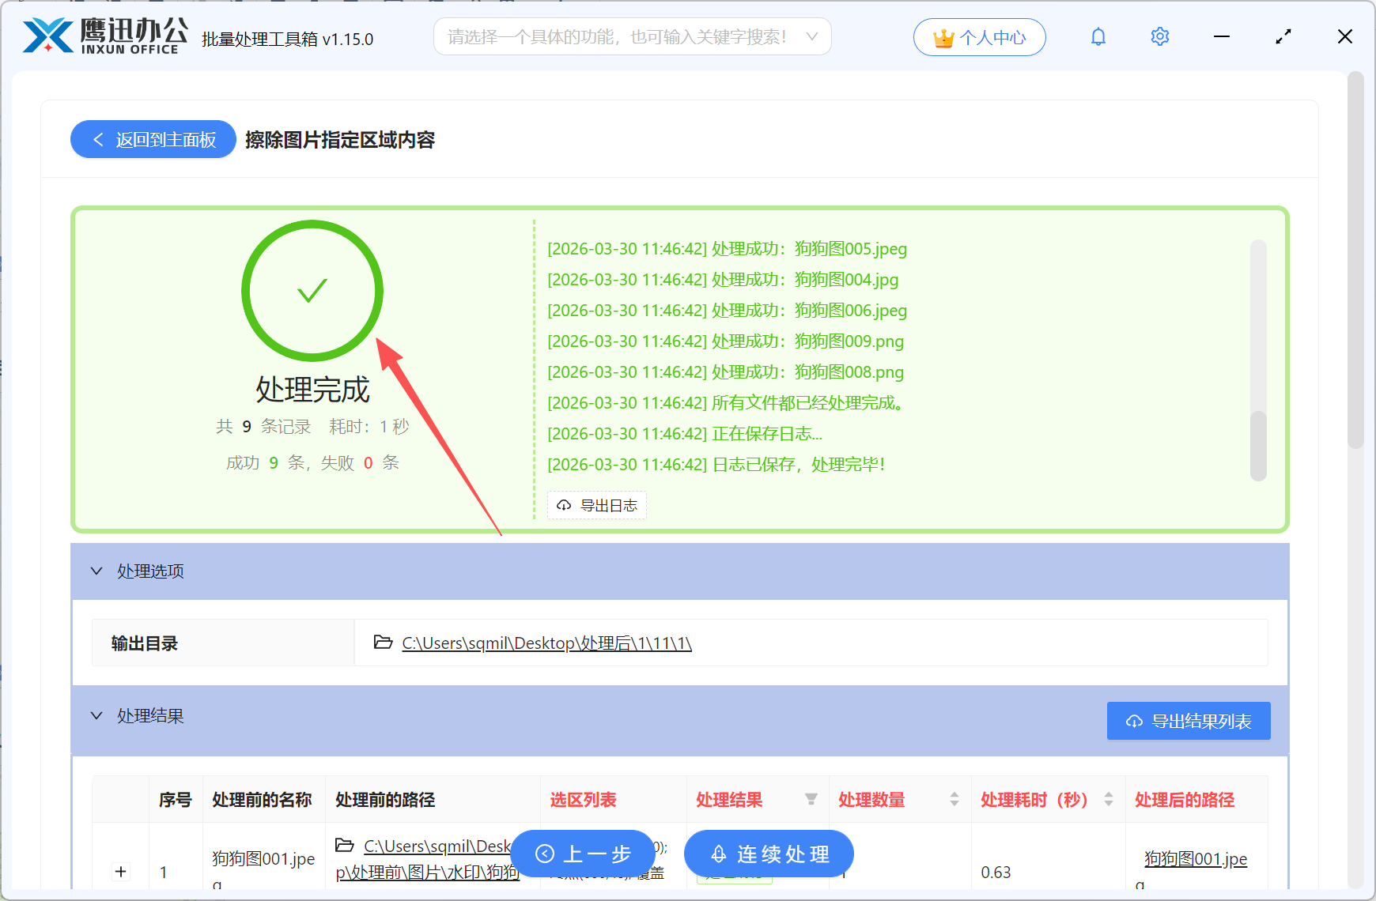Collapse the 处理结果 section
Image resolution: width=1376 pixels, height=901 pixels.
pyautogui.click(x=96, y=716)
